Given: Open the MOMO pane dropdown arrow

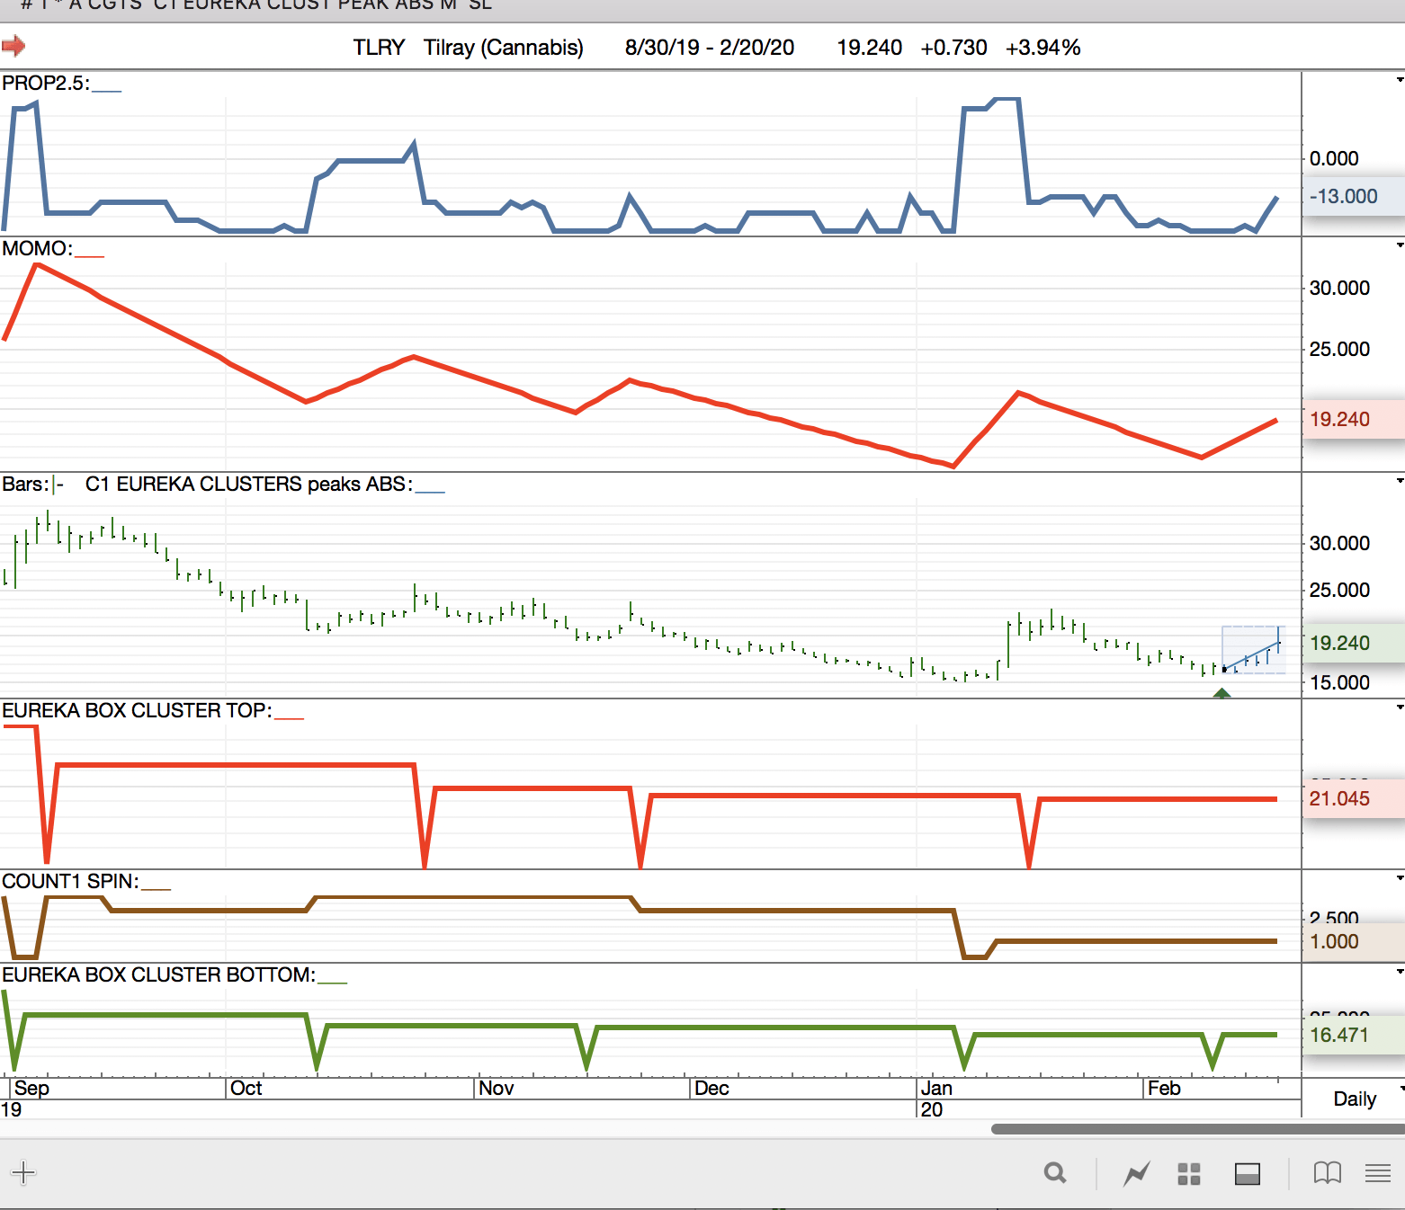Looking at the screenshot, I should [1400, 245].
